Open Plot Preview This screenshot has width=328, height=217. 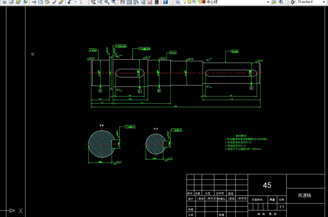click(11, 2)
